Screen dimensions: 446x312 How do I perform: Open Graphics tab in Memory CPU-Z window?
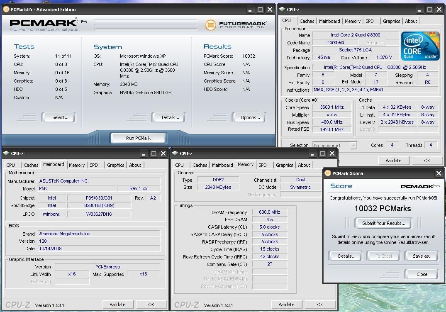pos(285,165)
